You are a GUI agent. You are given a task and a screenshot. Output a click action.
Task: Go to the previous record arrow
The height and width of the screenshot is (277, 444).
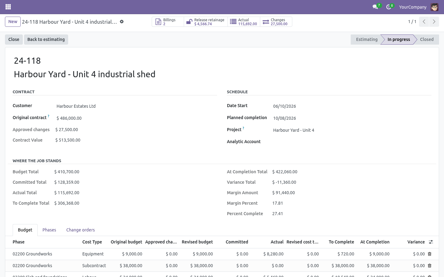[424, 22]
